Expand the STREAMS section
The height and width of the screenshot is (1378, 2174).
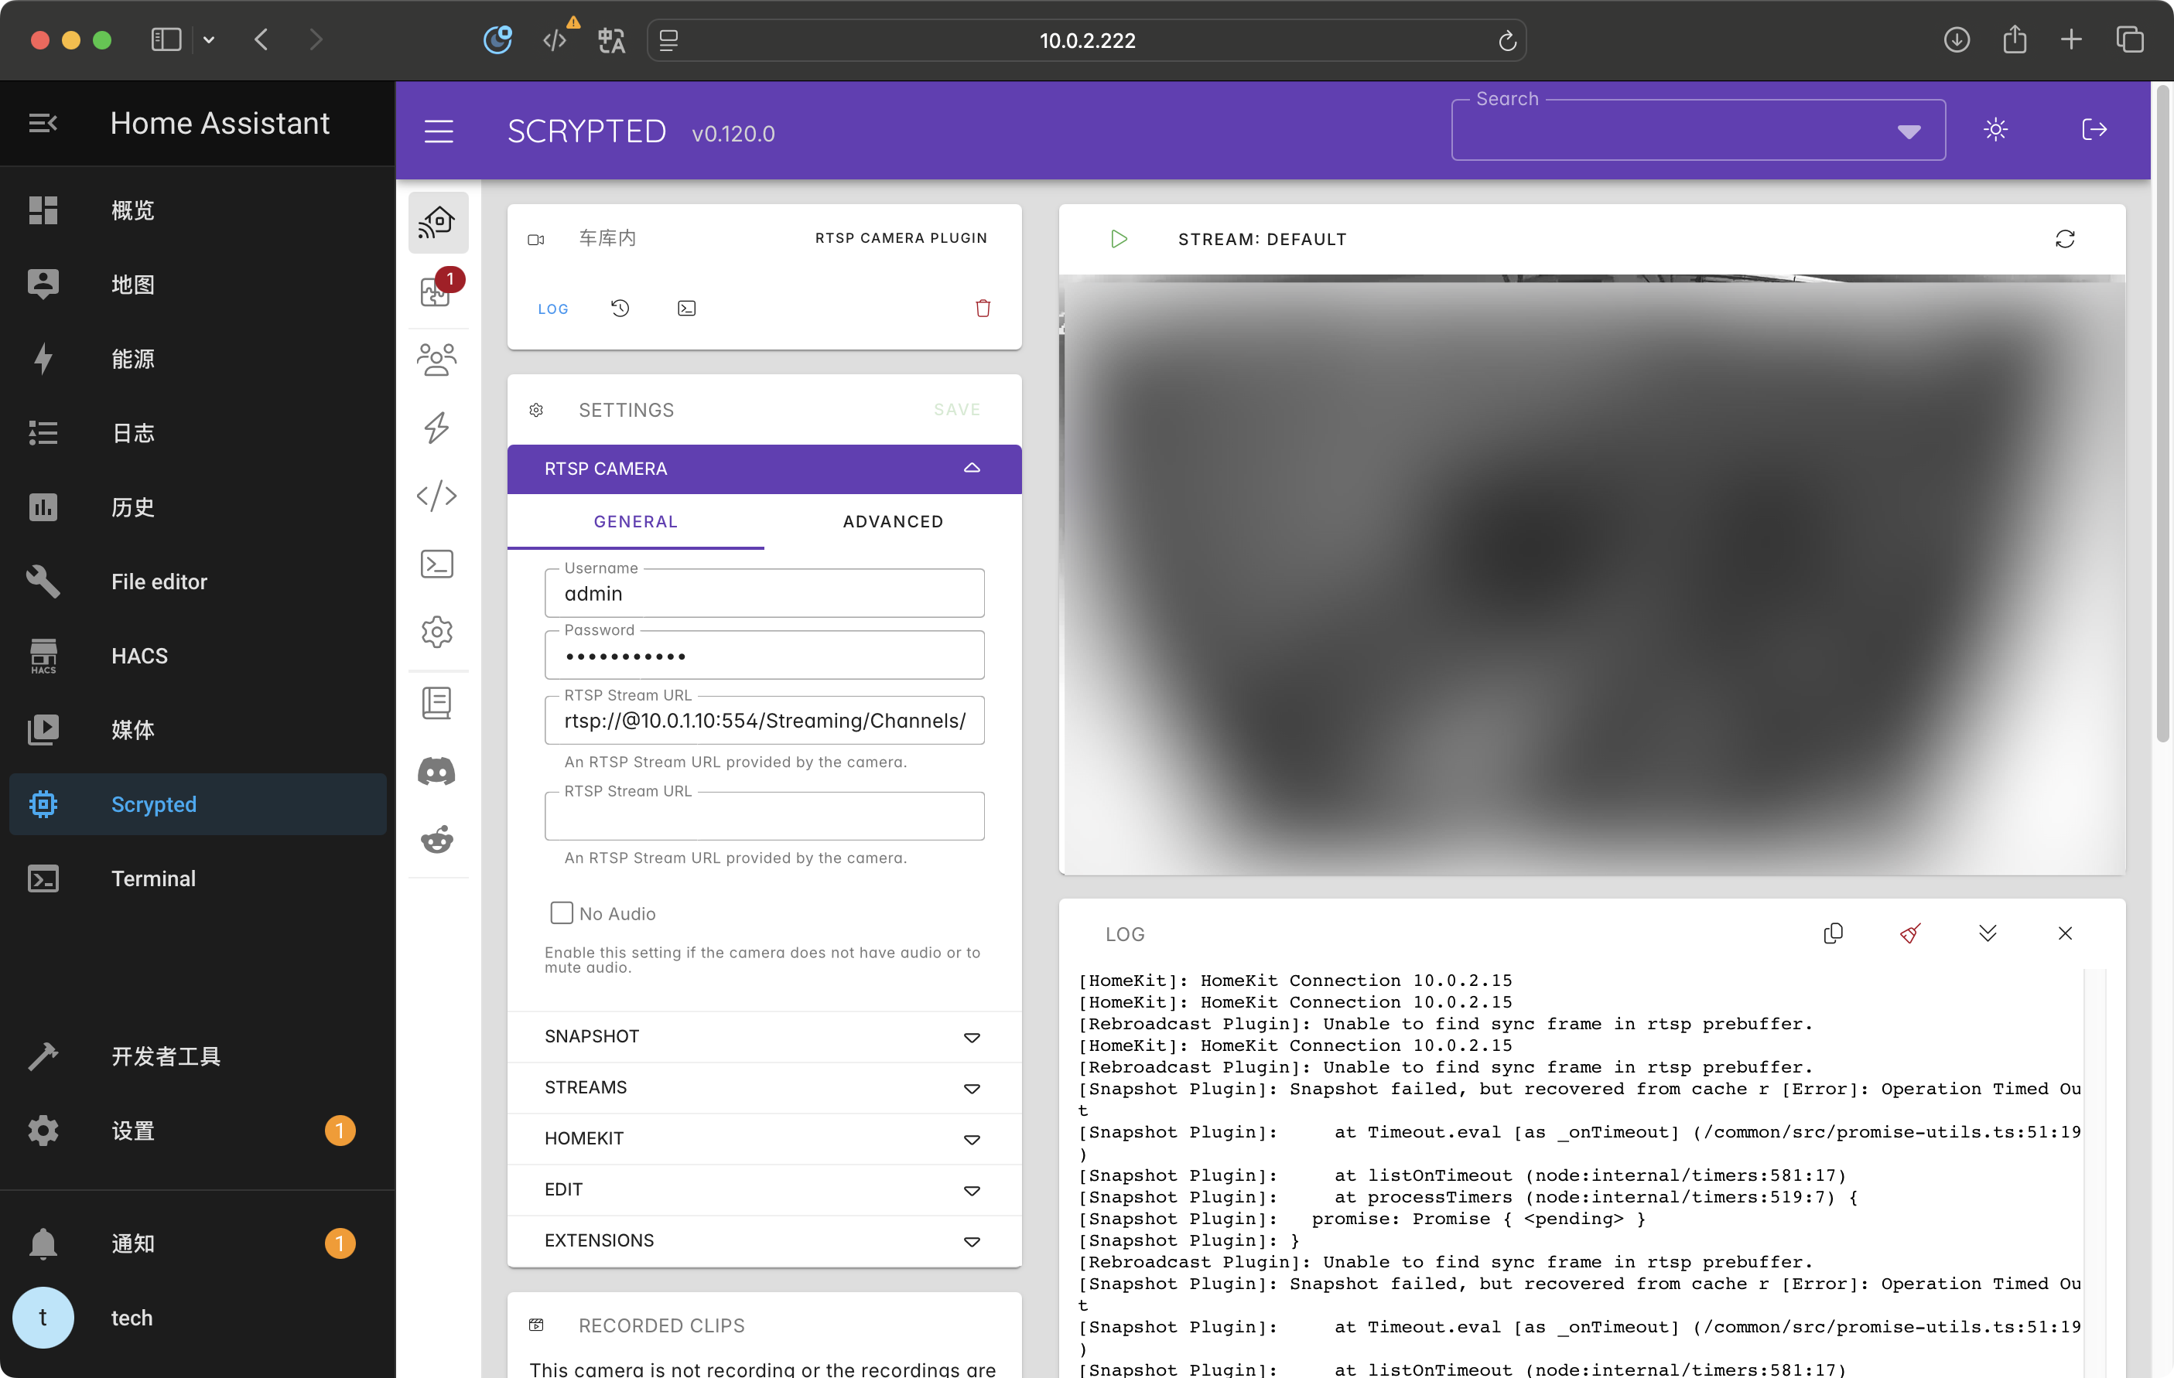[x=764, y=1087]
